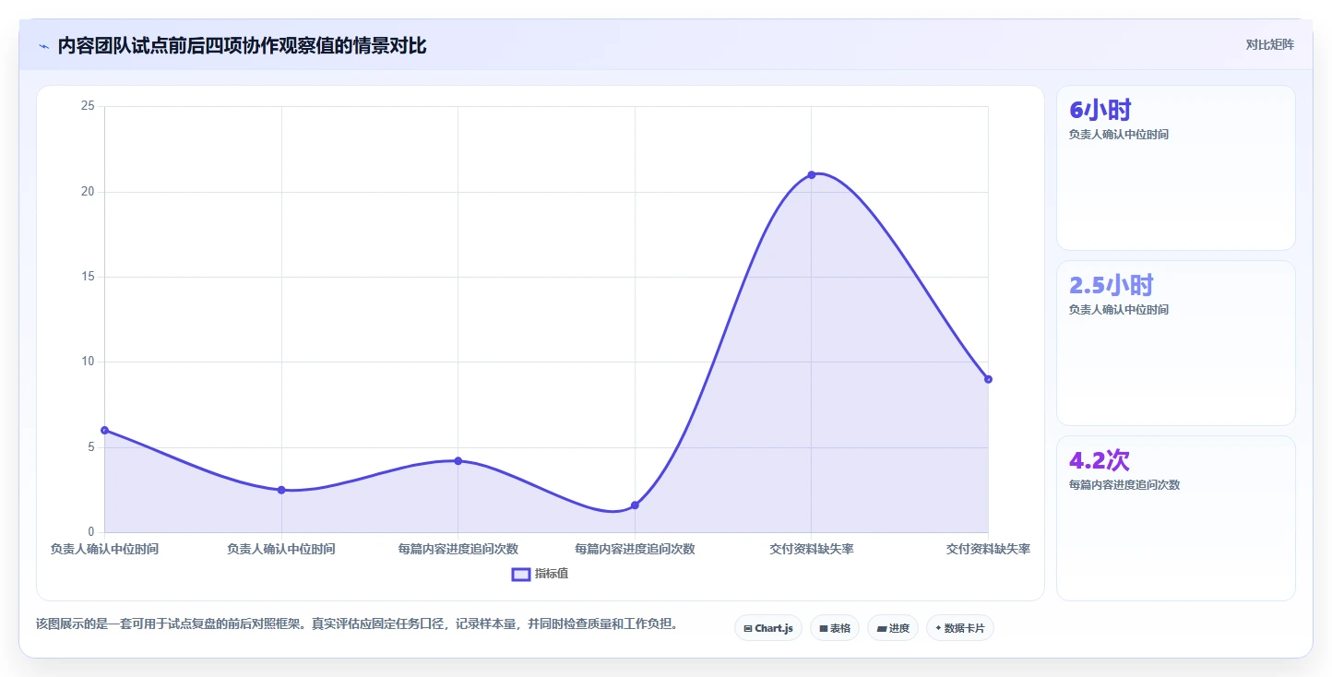This screenshot has height=677, width=1332.
Task: Click the final data point at value 9
Action: pos(988,379)
